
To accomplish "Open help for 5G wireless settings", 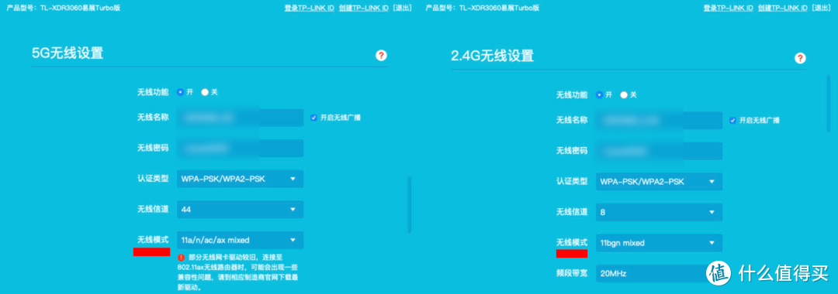I will (381, 56).
